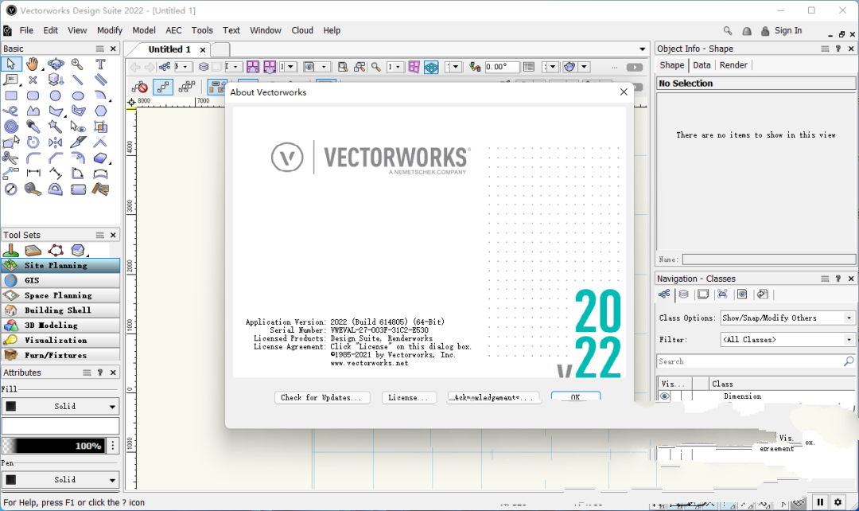The width and height of the screenshot is (859, 511).
Task: Toggle the unified view button in view bar
Action: tap(431, 67)
